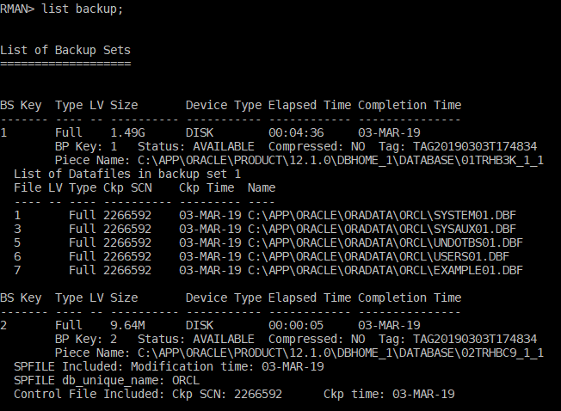Click 'SPFILE db_unique_name: ORCL' line
Image resolution: width=561 pixels, height=411 pixels.
coord(107,380)
